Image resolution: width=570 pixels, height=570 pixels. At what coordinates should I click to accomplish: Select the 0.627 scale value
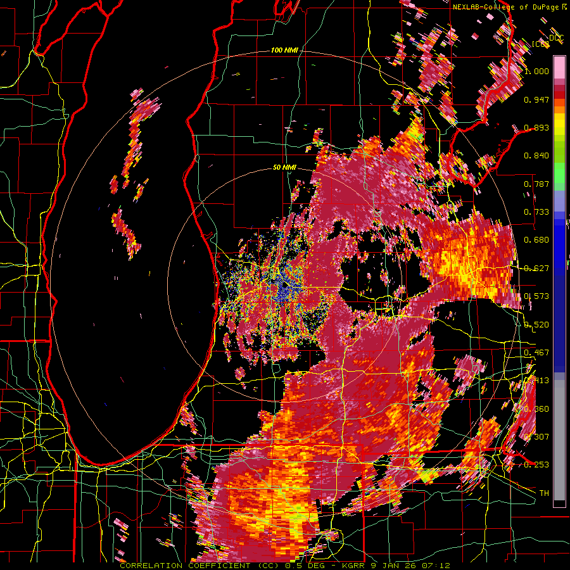click(x=536, y=269)
